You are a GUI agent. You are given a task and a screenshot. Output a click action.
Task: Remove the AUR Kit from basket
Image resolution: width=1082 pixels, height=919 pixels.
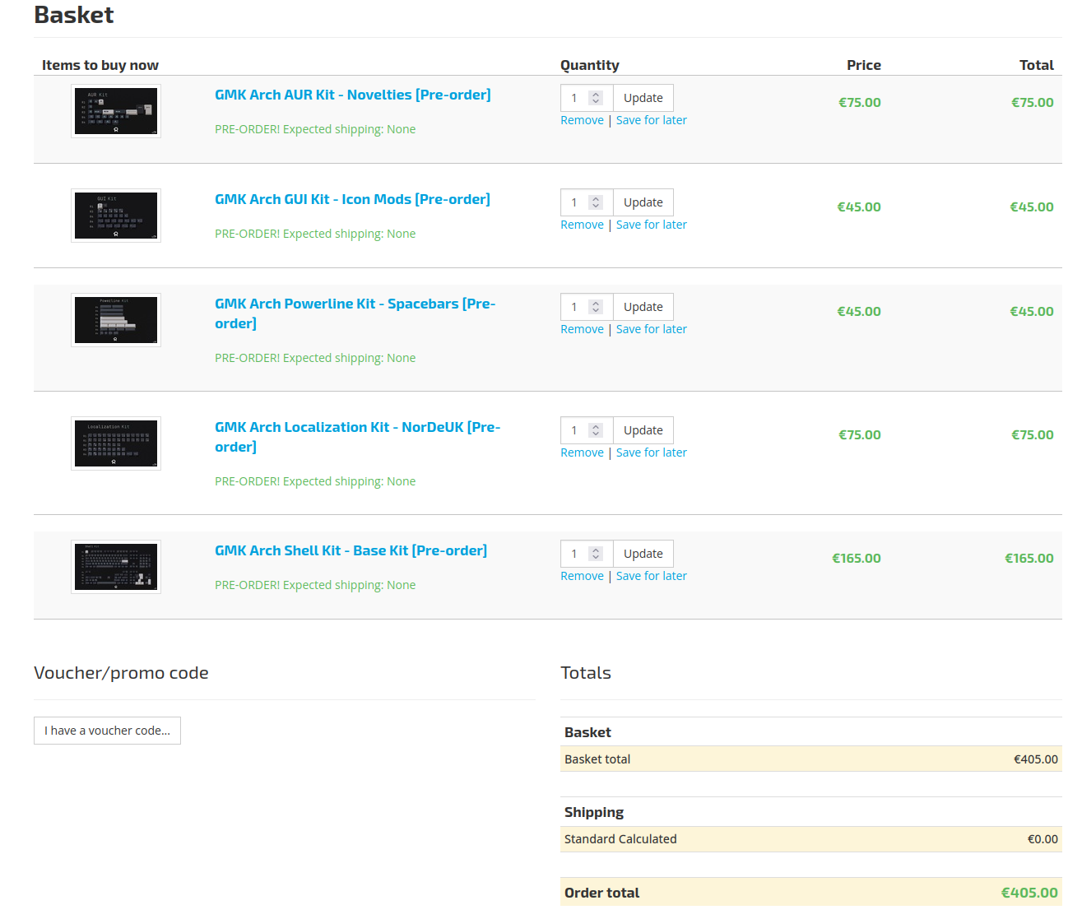tap(582, 120)
